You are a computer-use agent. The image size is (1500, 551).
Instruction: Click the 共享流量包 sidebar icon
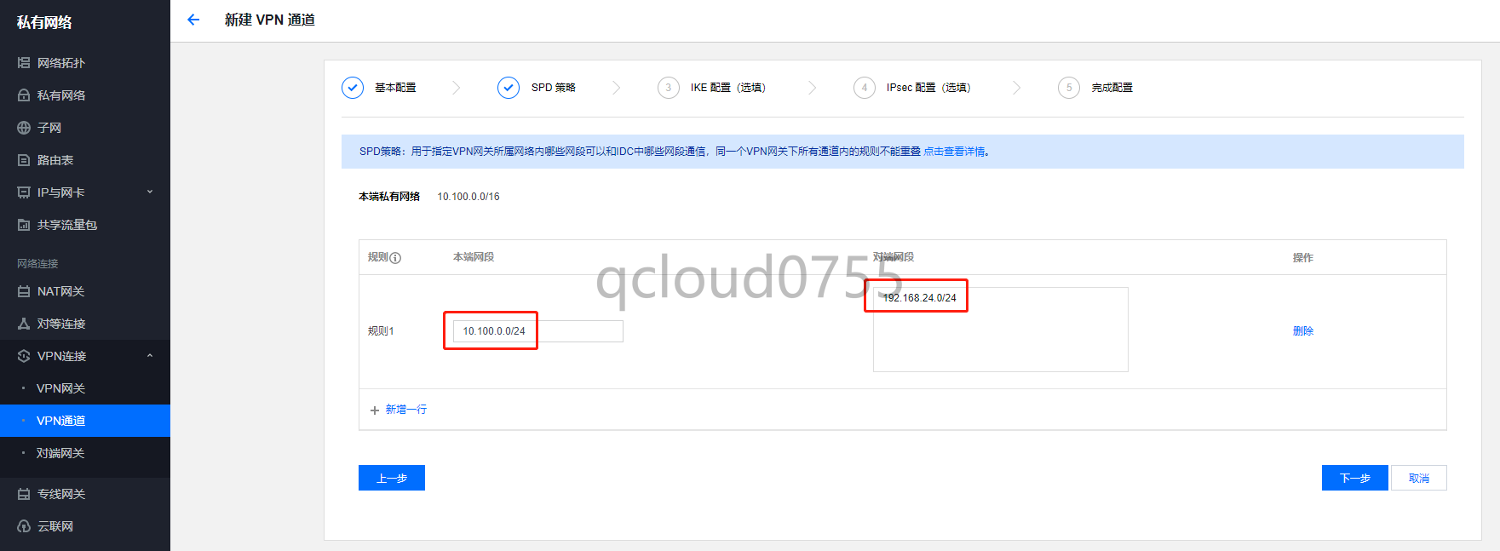tap(24, 225)
